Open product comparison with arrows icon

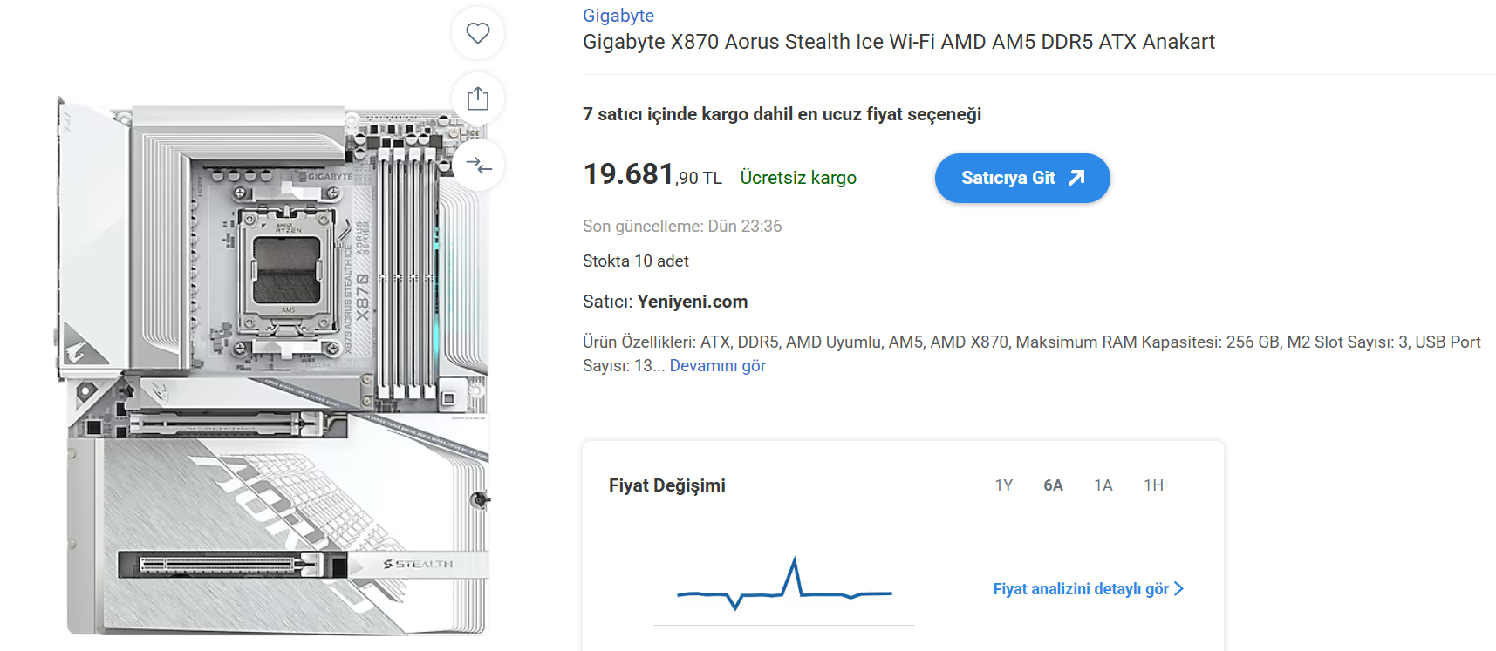pyautogui.click(x=478, y=165)
